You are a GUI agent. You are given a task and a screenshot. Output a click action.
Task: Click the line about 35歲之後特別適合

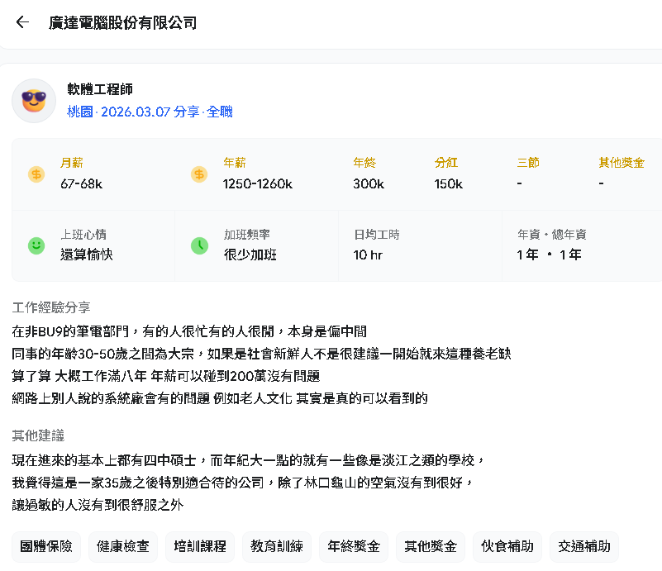point(242,483)
